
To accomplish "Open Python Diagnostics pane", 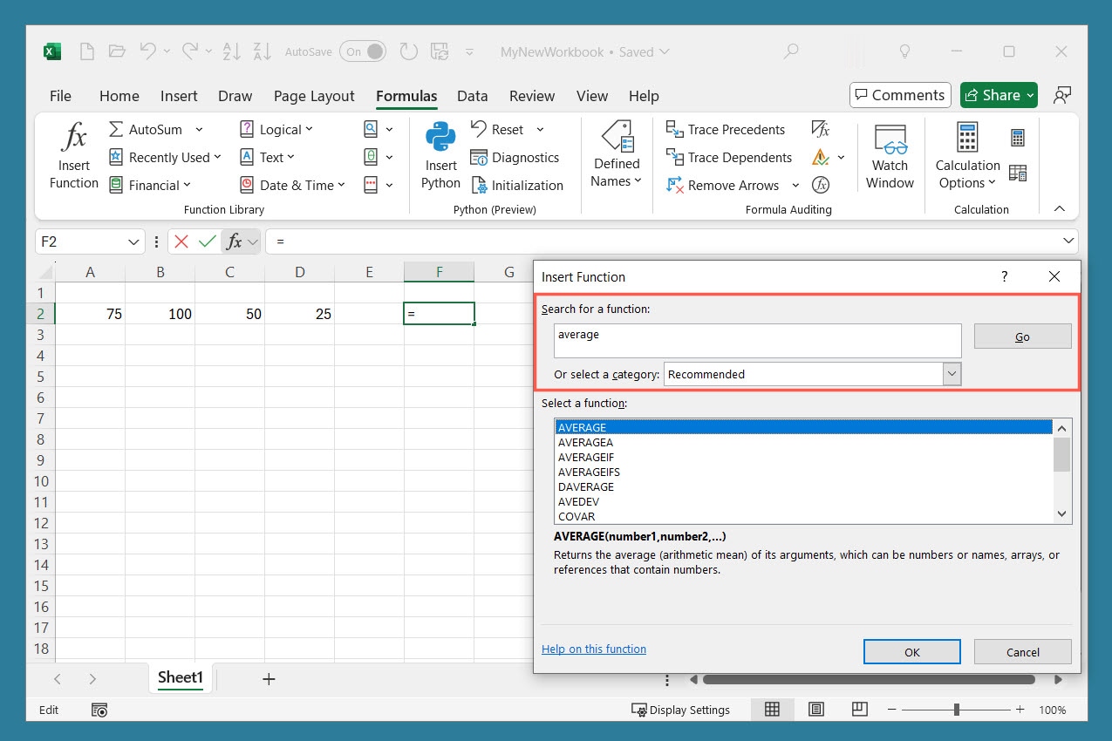I will (515, 158).
